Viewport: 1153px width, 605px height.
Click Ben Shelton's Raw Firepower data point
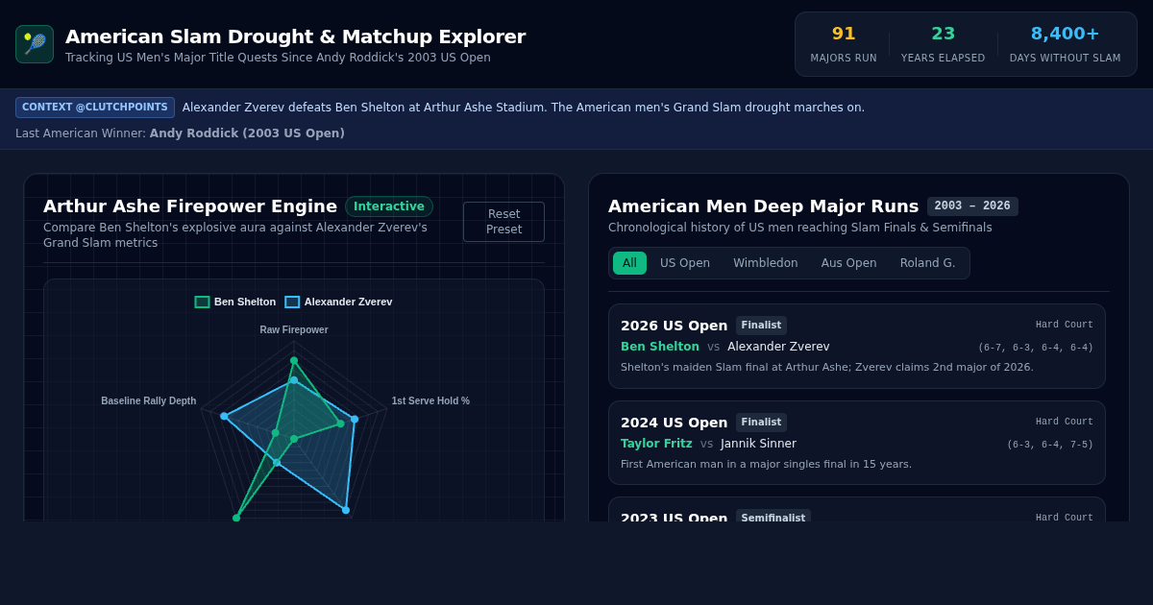click(x=294, y=360)
